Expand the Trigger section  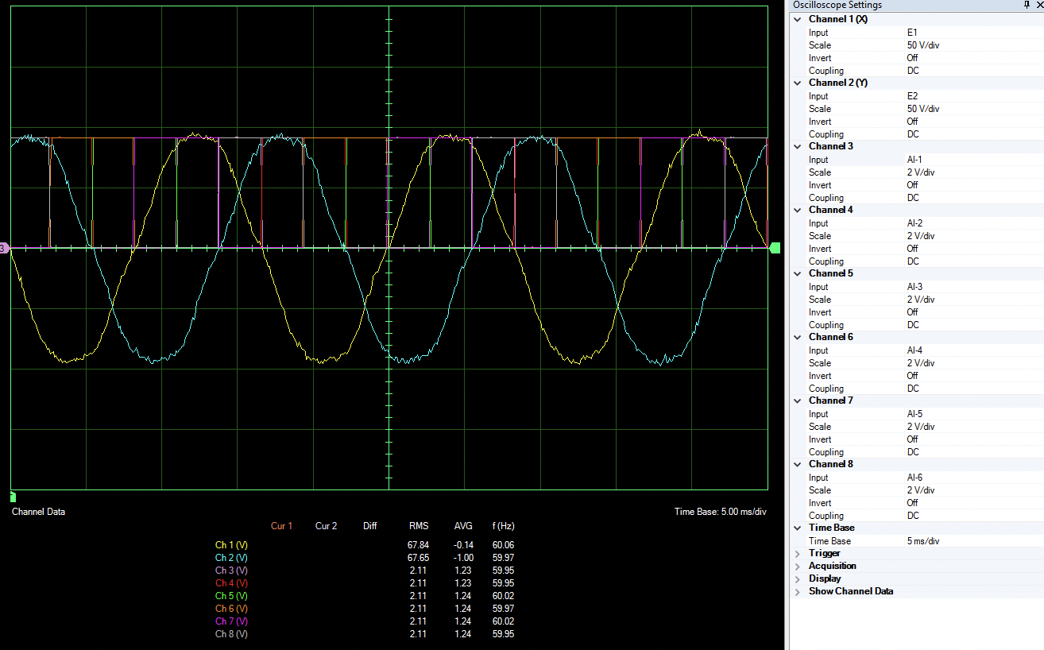(x=798, y=553)
